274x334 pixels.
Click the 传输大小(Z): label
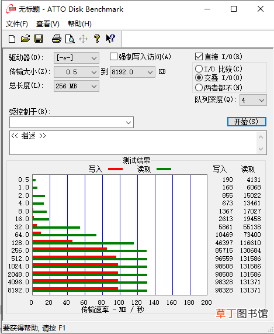point(30,71)
